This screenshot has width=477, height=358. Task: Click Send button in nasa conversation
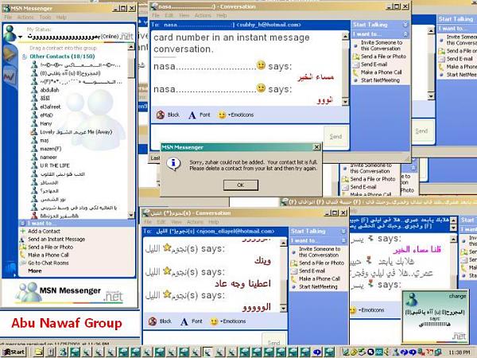[335, 136]
